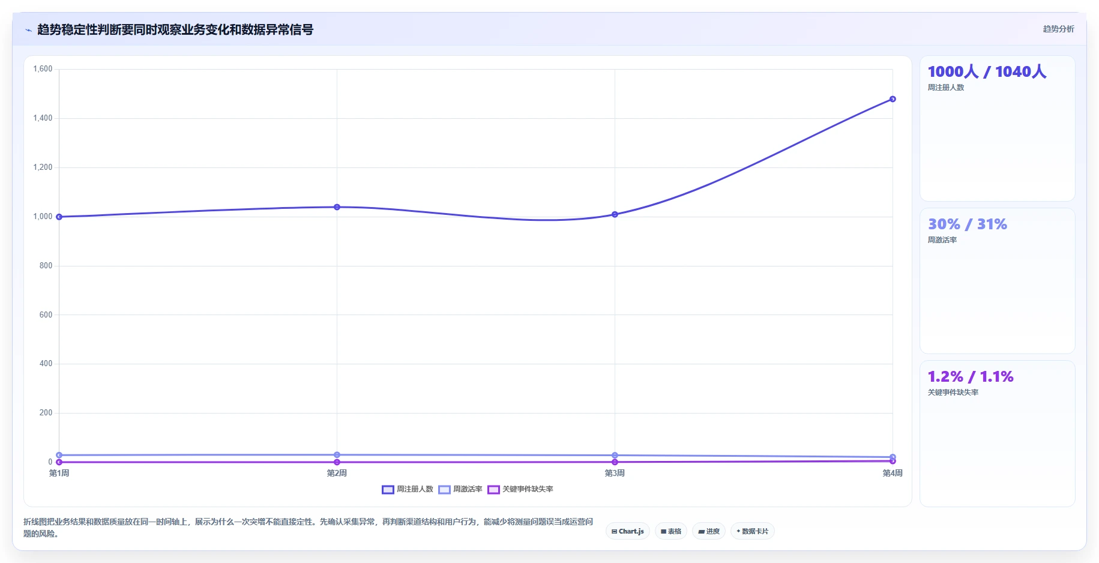The image size is (1099, 563).
Task: Click the 1,600 y-axis label
Action: click(43, 69)
